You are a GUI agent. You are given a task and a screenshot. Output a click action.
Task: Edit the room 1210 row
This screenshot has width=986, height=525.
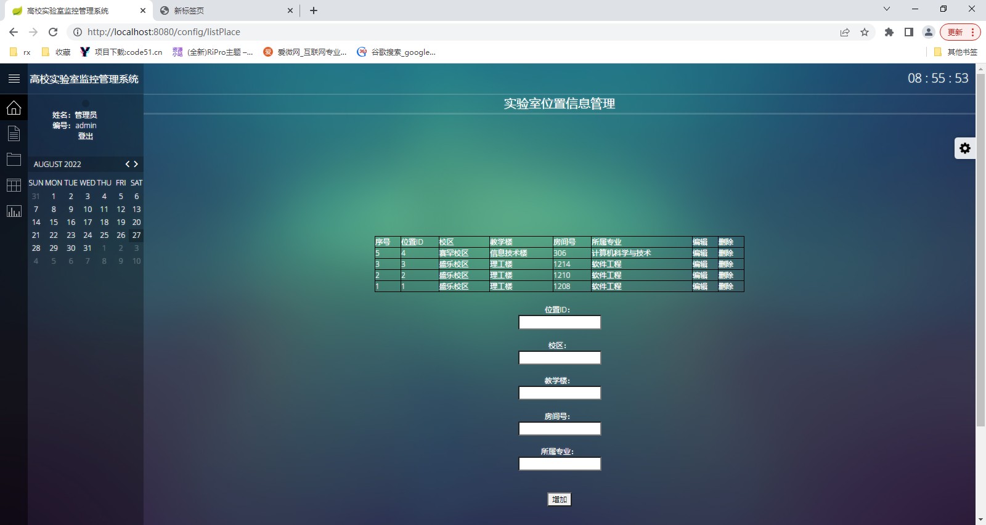click(x=700, y=275)
